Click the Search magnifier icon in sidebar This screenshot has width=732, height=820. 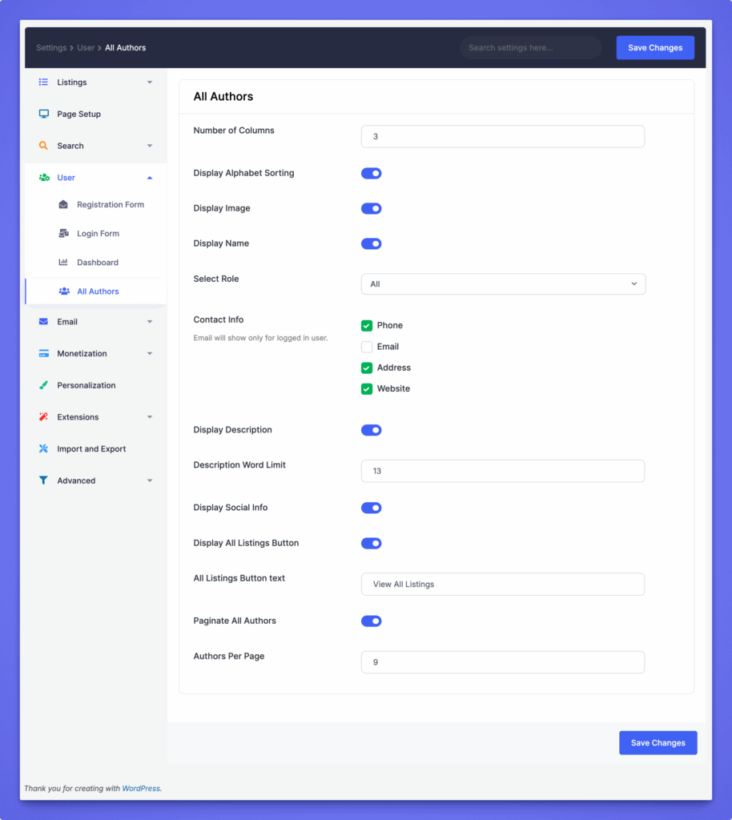tap(43, 146)
